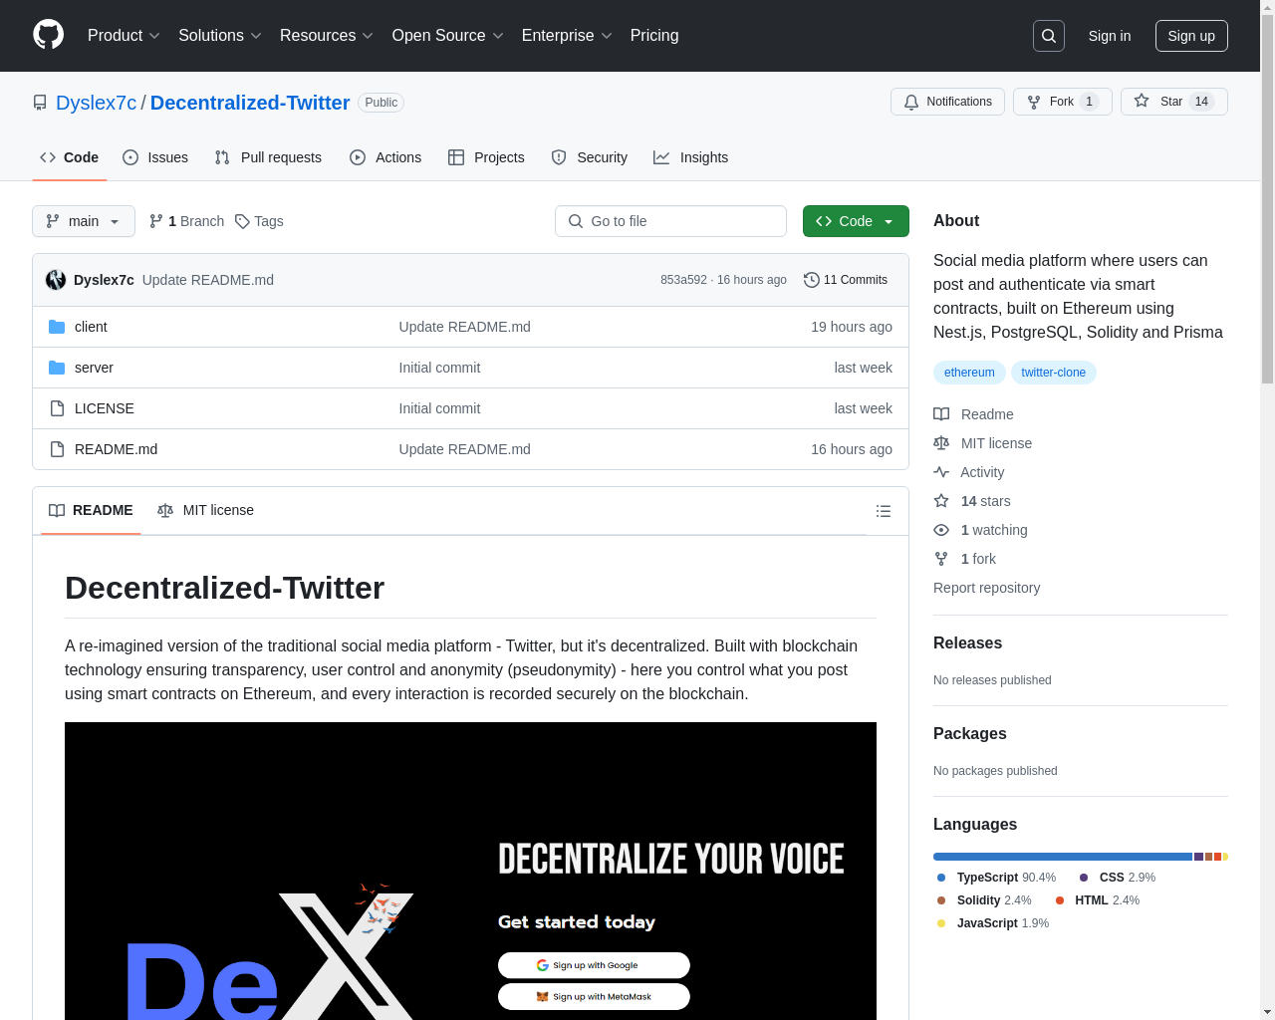The height and width of the screenshot is (1020, 1275).
Task: Click the TypeScript 90.4% language entry
Action: click(x=996, y=878)
